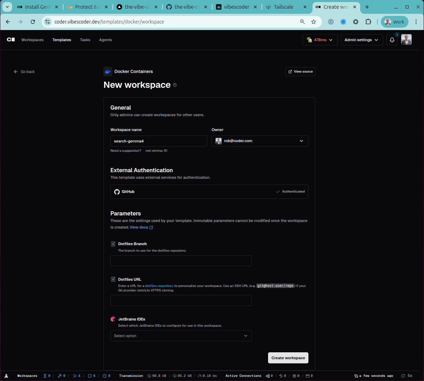Go to Tasks in the top navigation
This screenshot has height=381, width=424.
coord(85,40)
